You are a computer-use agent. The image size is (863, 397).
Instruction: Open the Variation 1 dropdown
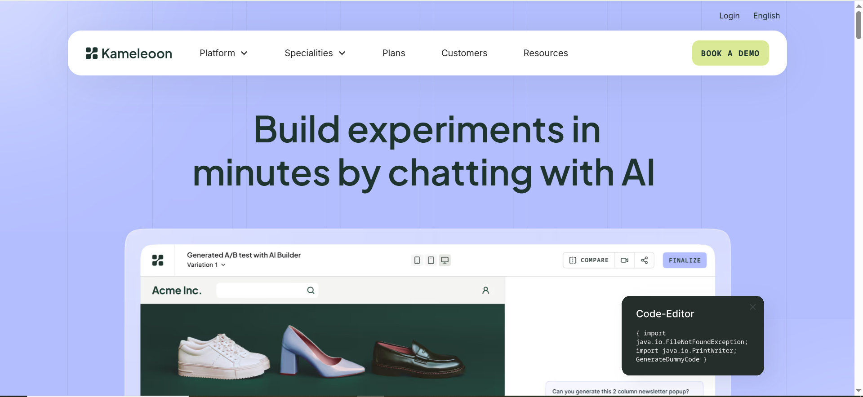(x=206, y=265)
